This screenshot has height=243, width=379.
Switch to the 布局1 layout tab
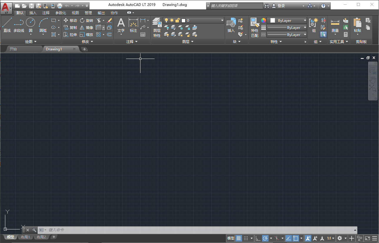[x=25, y=237]
